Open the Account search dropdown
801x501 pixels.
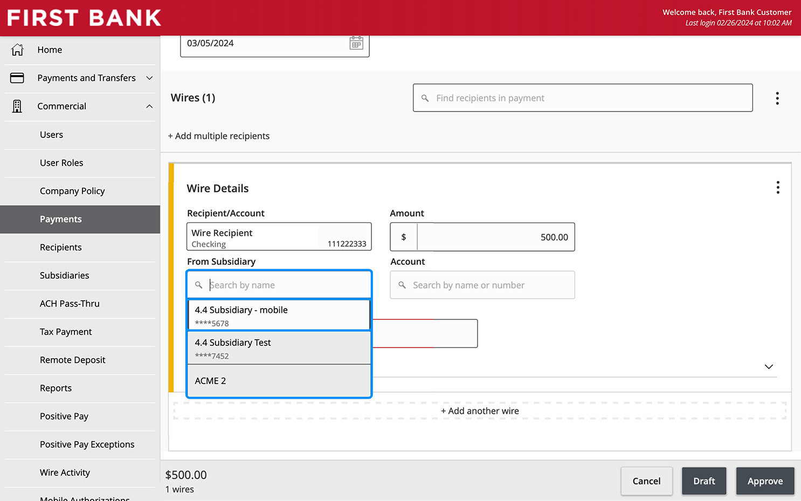coord(482,285)
